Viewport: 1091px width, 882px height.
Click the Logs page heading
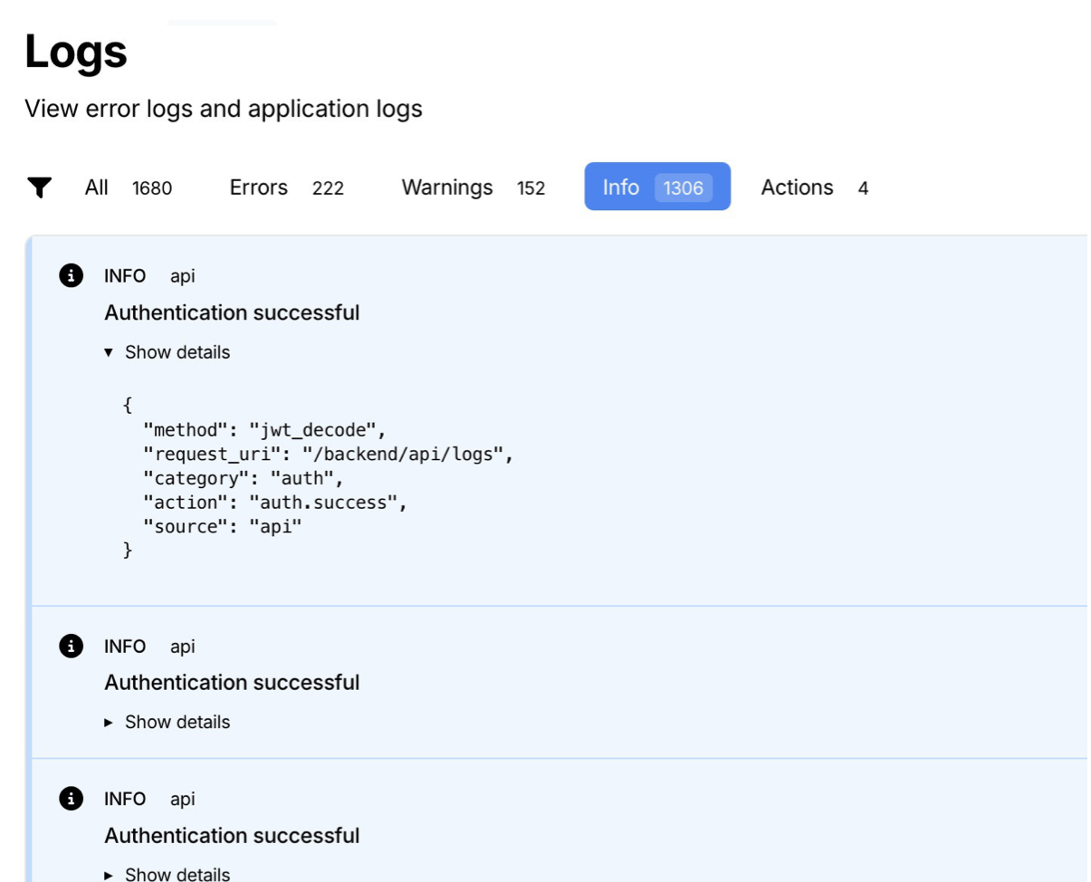[x=76, y=52]
